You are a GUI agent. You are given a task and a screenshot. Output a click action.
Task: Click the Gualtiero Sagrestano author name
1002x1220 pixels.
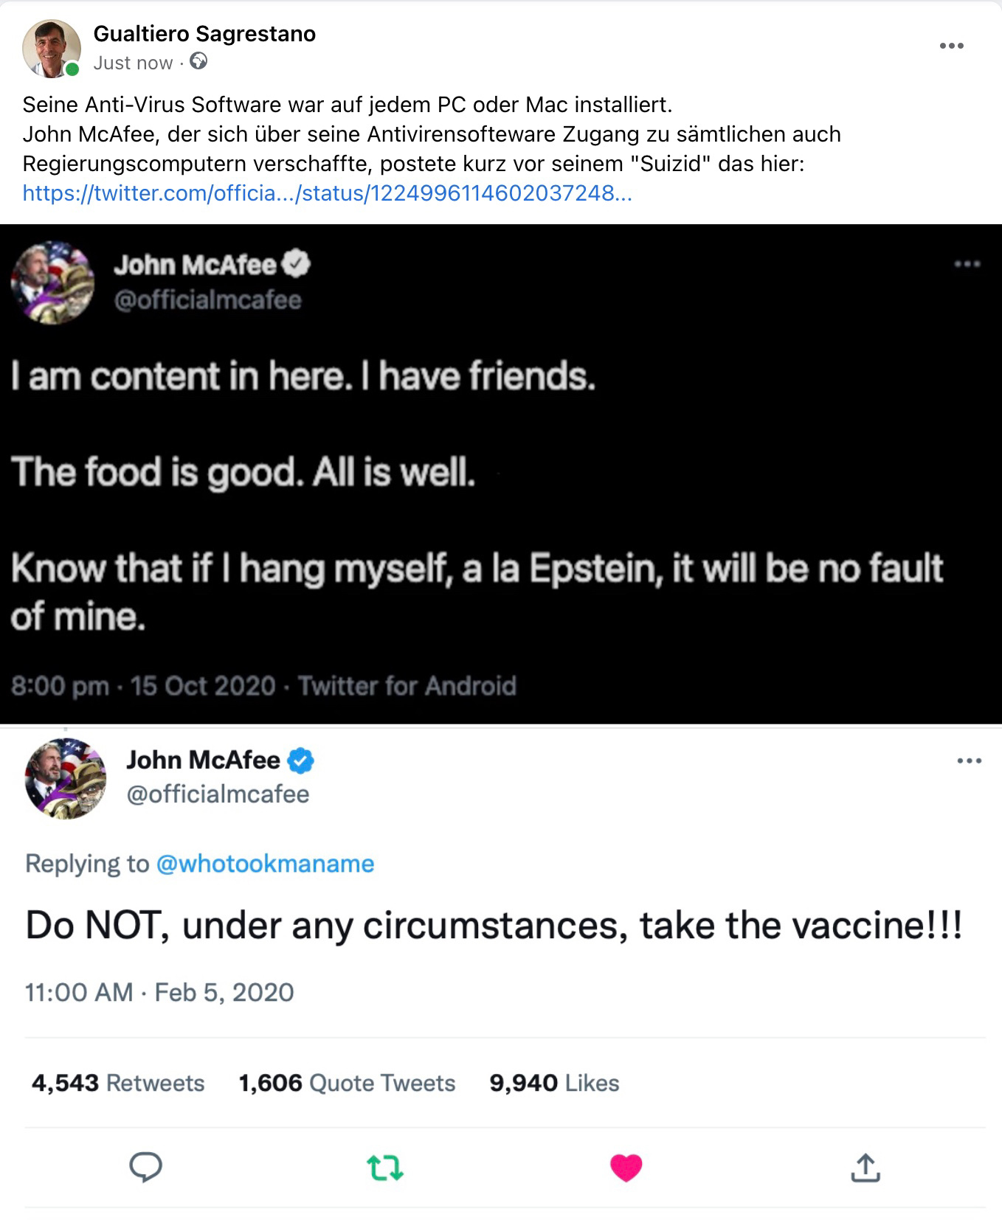point(204,34)
